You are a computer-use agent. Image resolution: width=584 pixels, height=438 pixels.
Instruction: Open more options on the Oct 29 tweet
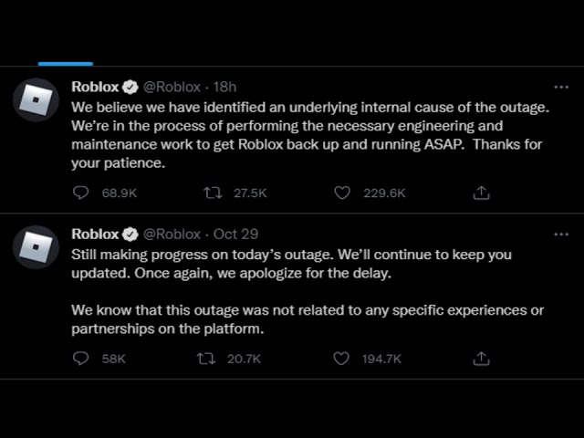(x=561, y=235)
